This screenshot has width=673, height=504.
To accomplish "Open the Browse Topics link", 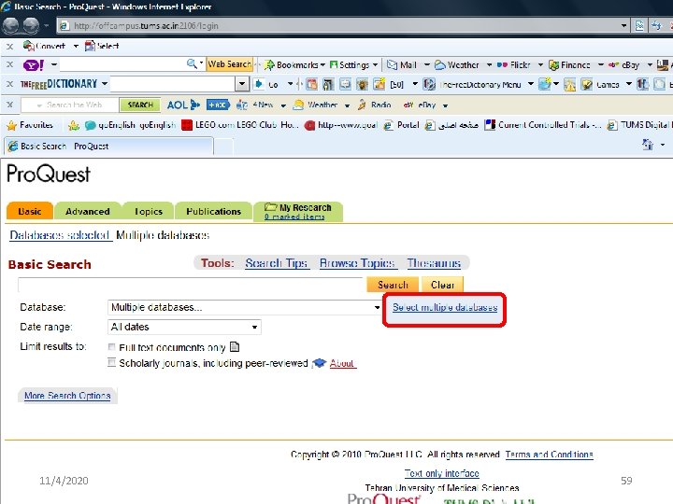I will (357, 263).
